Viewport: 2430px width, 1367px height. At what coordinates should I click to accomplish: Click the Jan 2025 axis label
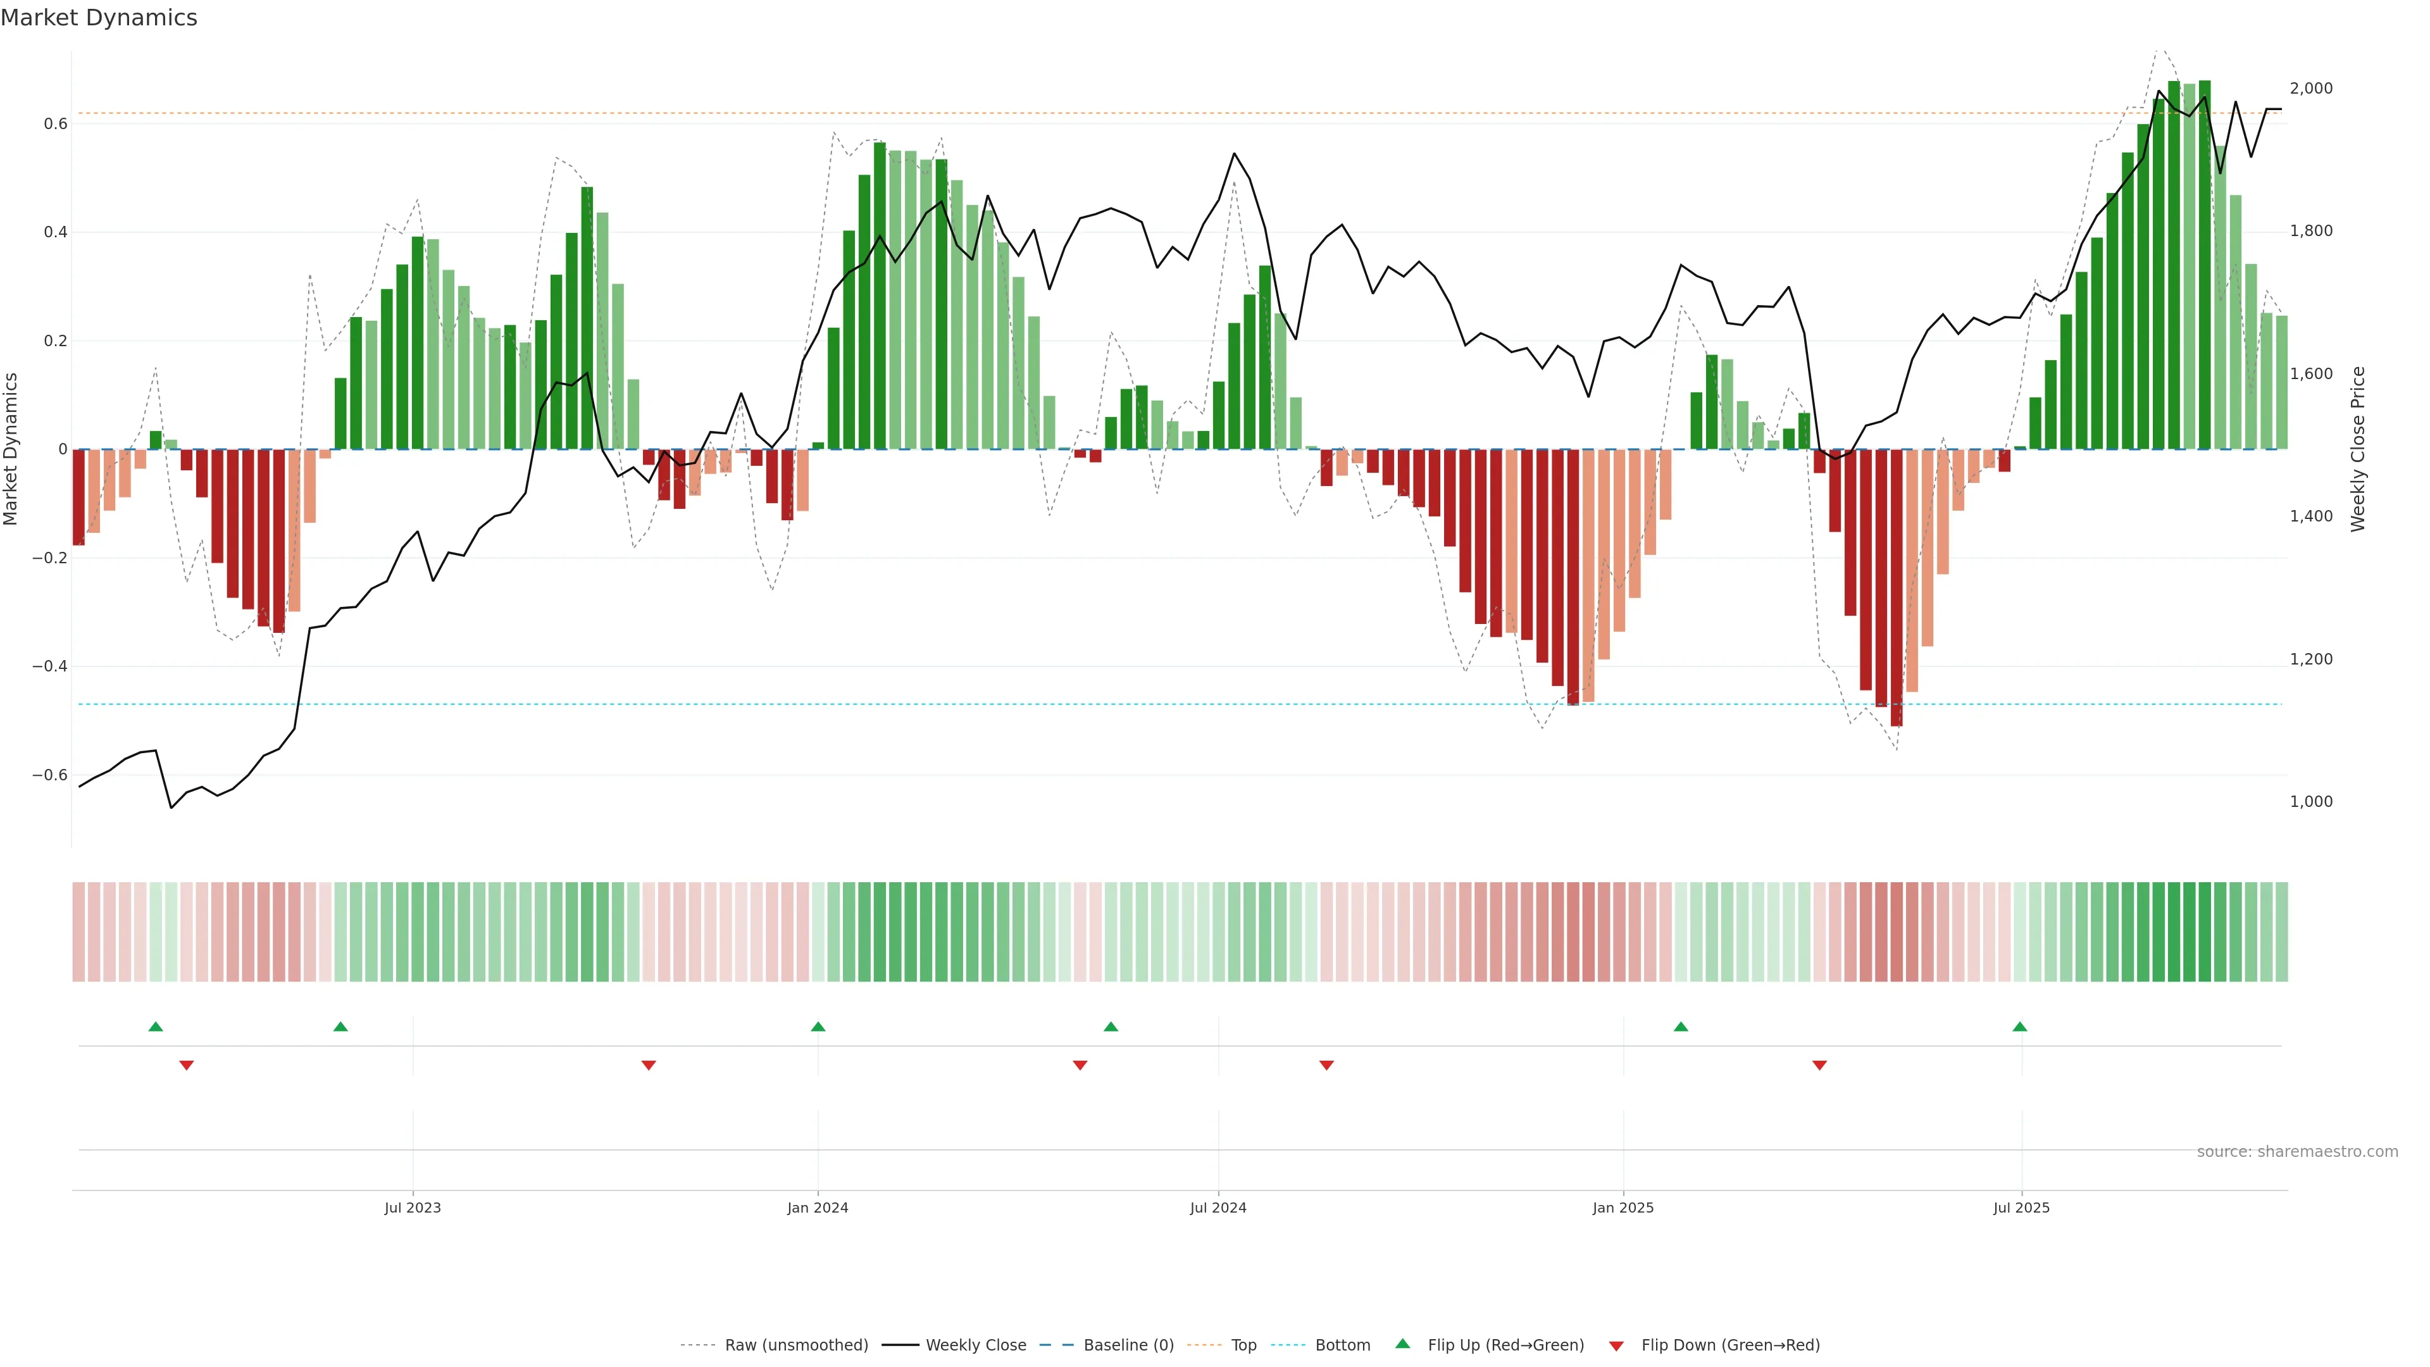point(1623,1208)
